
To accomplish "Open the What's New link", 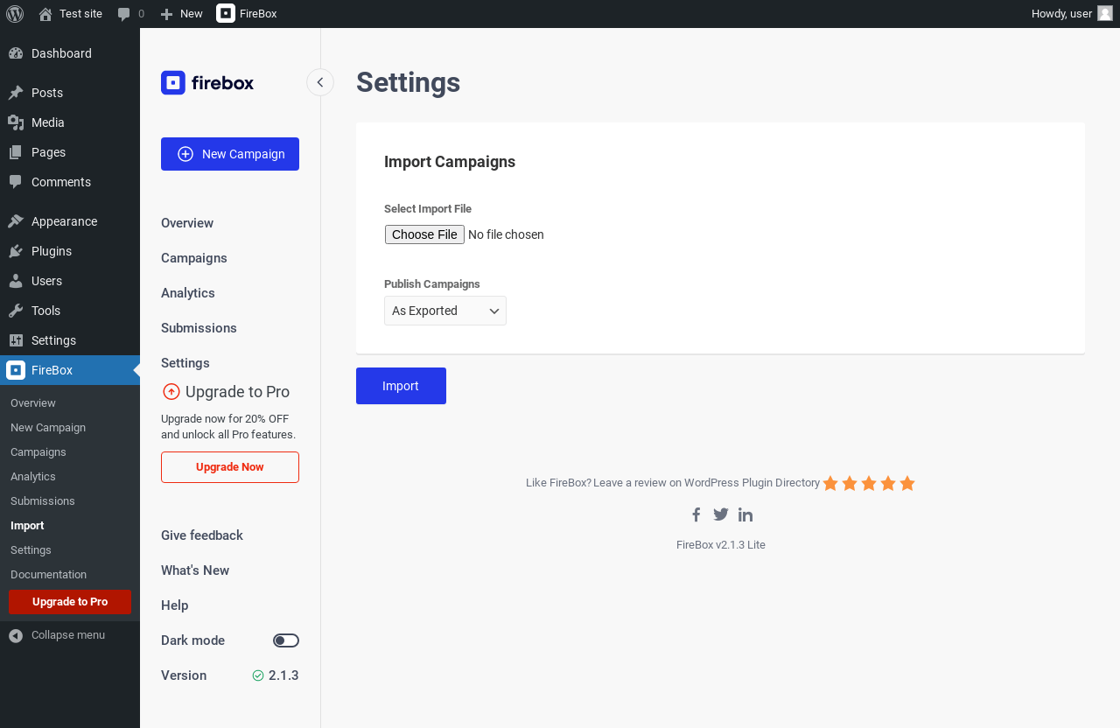I will (x=195, y=570).
